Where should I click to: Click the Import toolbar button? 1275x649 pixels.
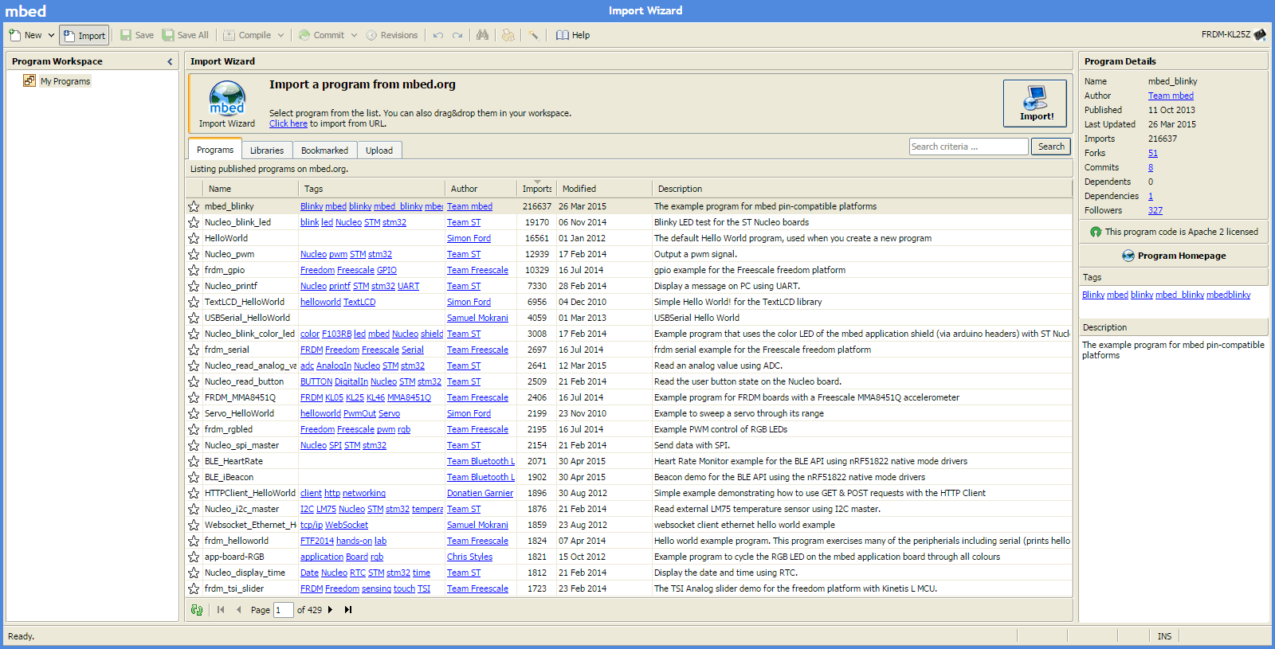click(x=84, y=35)
